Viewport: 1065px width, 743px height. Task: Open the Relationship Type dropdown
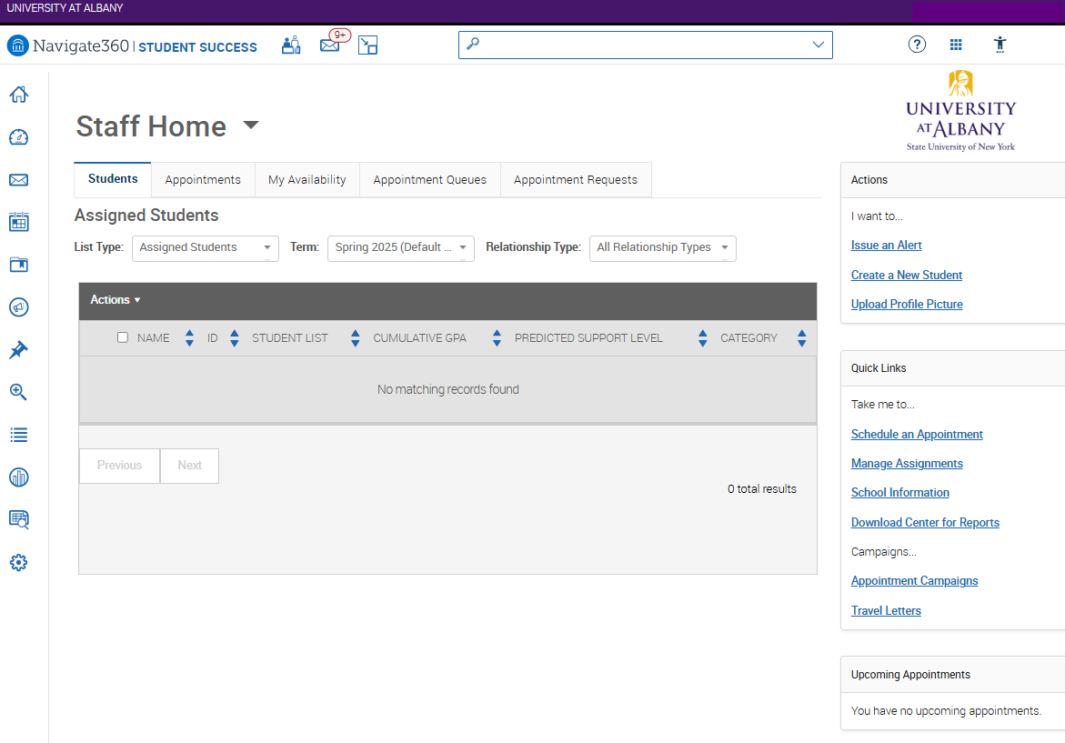662,247
